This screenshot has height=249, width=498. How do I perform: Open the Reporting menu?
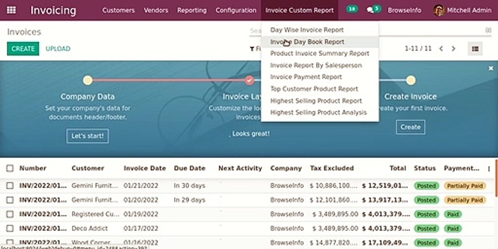[x=192, y=10]
